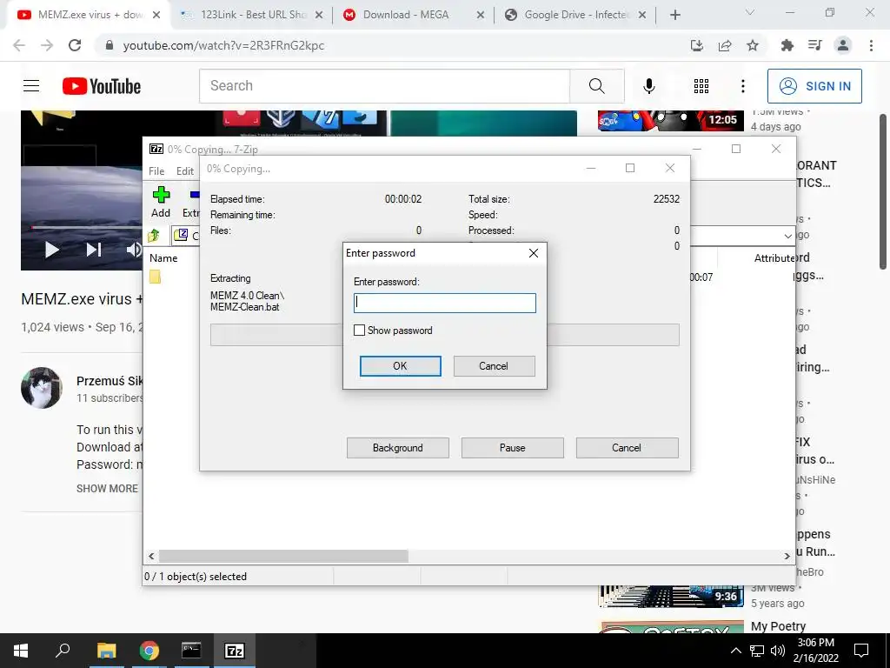Click 7-Zip taskbar icon
This screenshot has height=668, width=890.
tap(235, 651)
